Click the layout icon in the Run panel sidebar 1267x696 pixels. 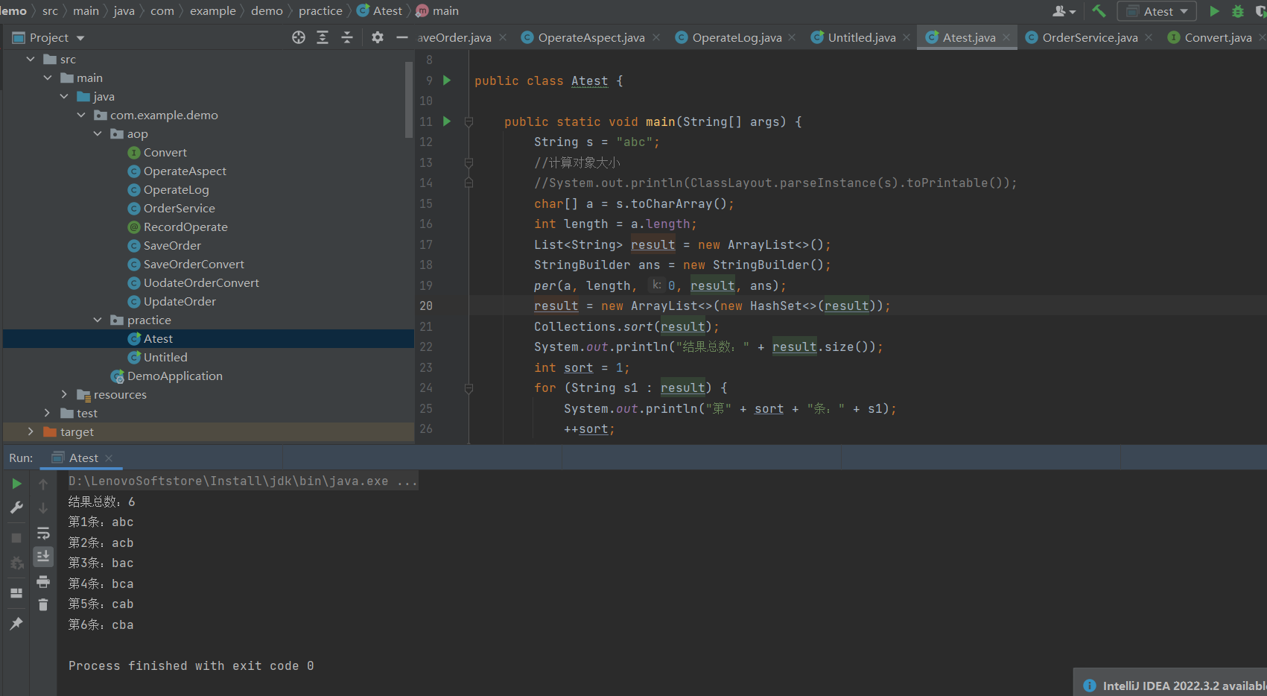click(16, 593)
